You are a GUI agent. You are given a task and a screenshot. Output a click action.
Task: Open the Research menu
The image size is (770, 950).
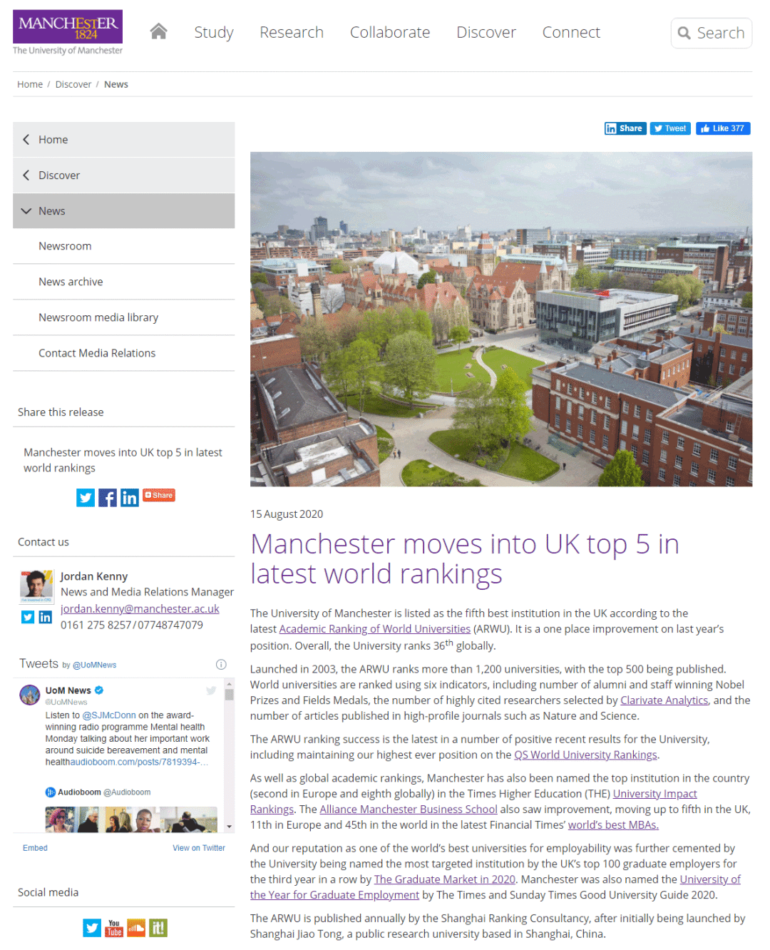coord(292,32)
